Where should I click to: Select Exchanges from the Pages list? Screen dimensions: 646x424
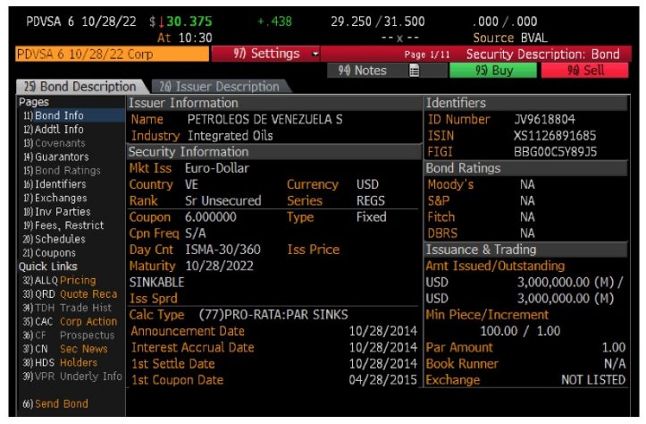(60, 197)
